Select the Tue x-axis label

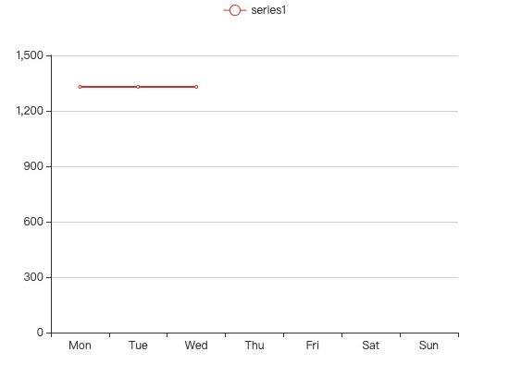point(138,346)
